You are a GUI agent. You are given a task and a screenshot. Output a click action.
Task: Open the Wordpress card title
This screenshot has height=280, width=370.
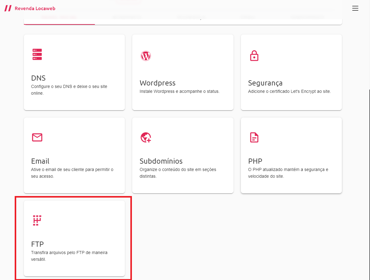158,83
